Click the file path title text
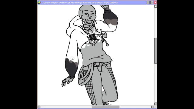The image size is (194, 109). [79, 3]
